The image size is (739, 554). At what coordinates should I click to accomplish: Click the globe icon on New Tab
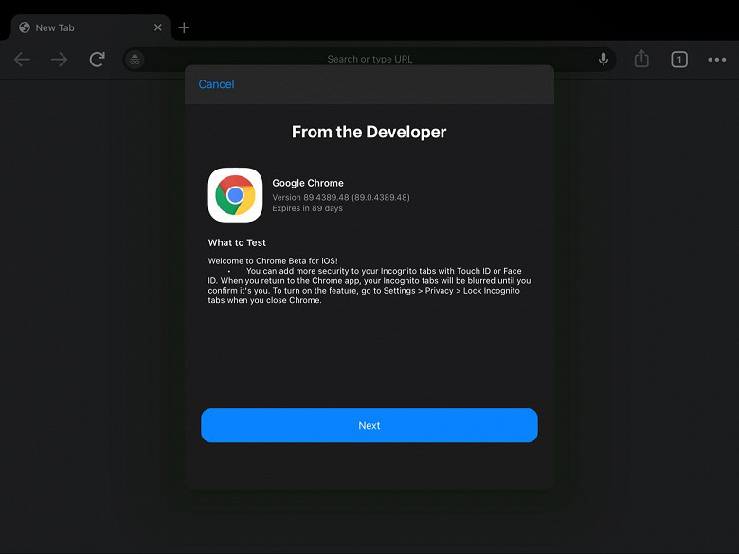(25, 27)
